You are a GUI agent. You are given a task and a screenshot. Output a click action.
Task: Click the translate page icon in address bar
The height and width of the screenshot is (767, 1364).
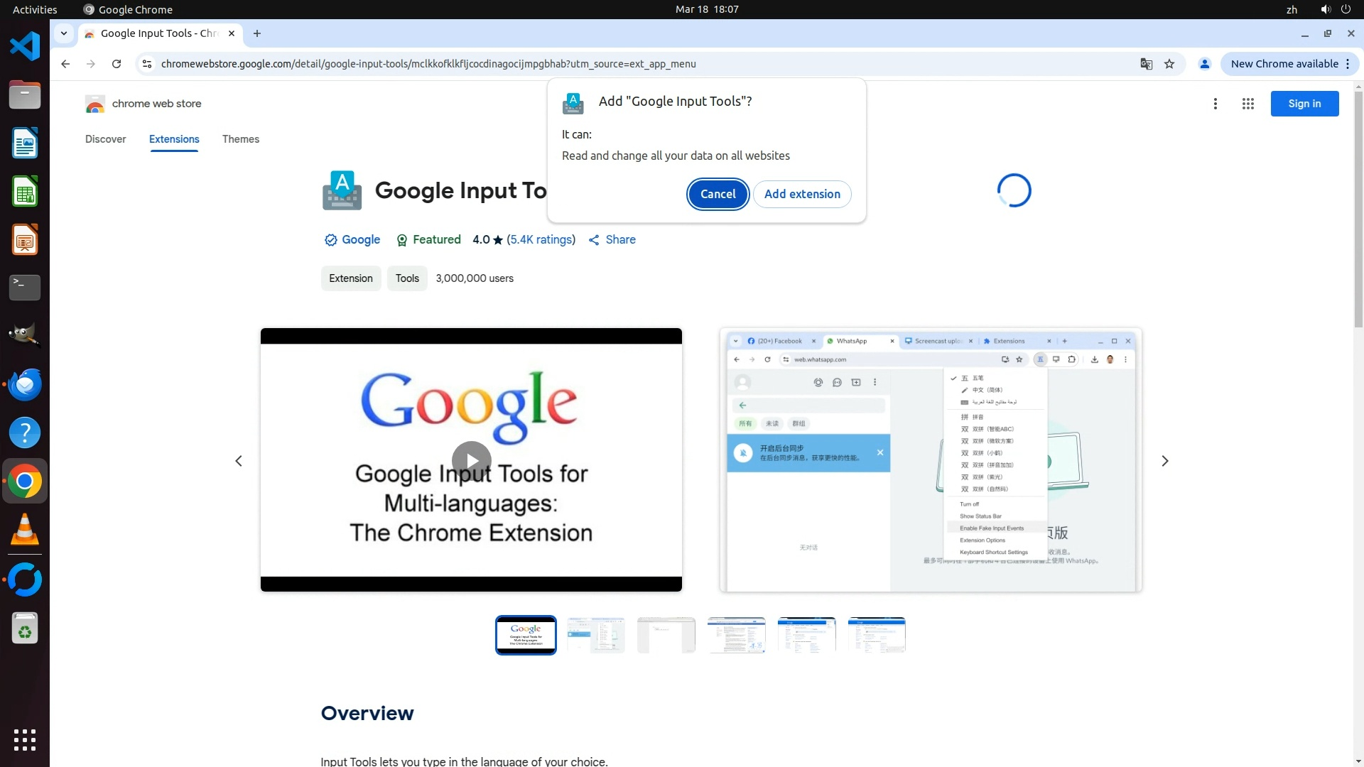[x=1146, y=64]
